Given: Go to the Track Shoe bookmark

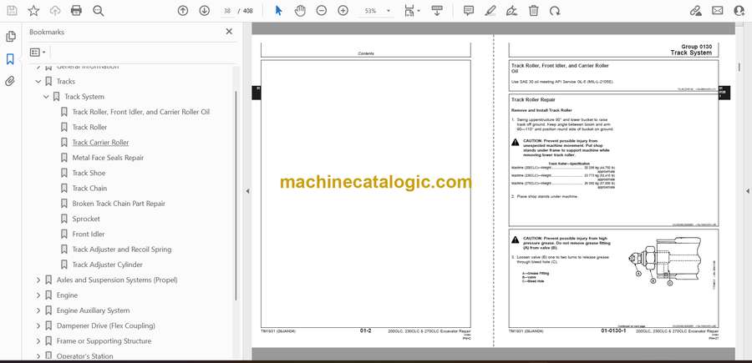Looking at the screenshot, I should coord(89,174).
